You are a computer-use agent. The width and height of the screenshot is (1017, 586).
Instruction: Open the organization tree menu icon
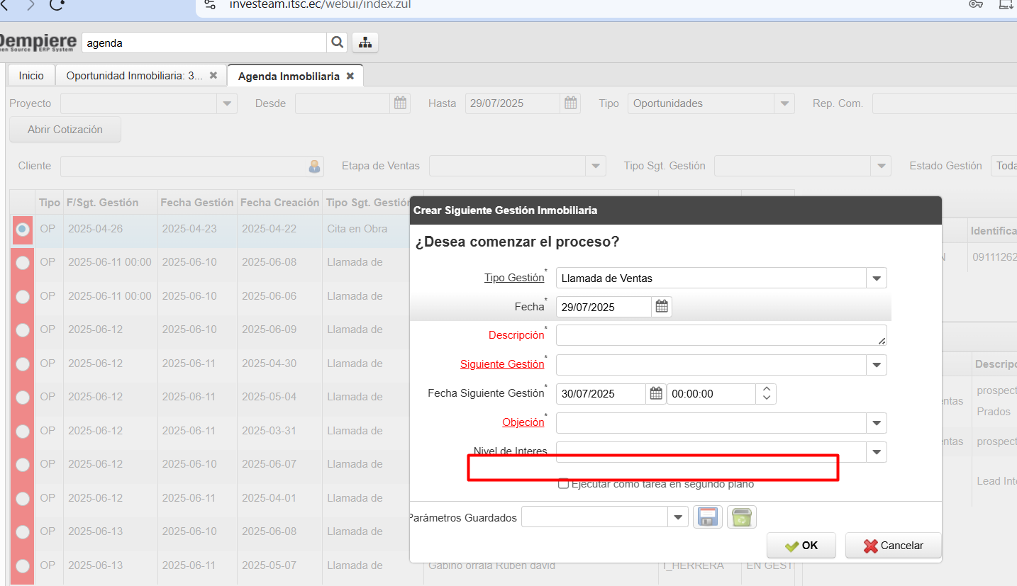click(365, 43)
